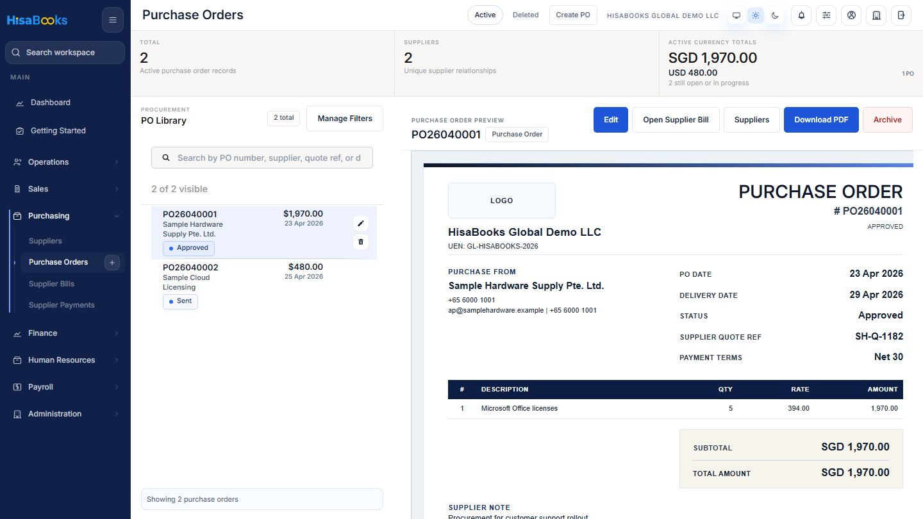
Task: Click 'Net 30' payment terms value
Action: coord(888,357)
